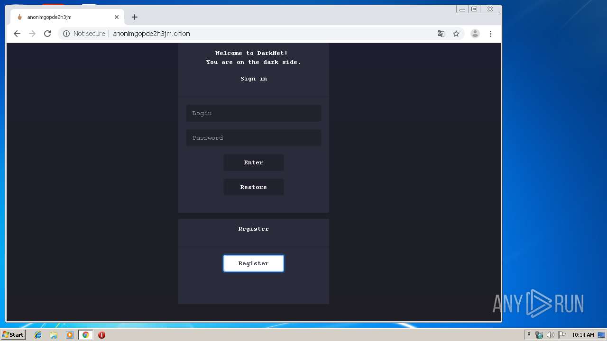Click 'You are on the dark side.' text

pos(253,62)
